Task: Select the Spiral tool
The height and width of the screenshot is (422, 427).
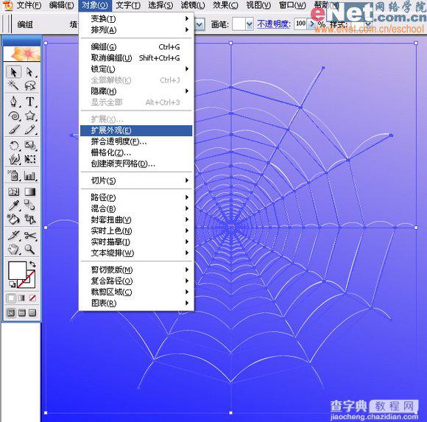Action: [x=13, y=116]
